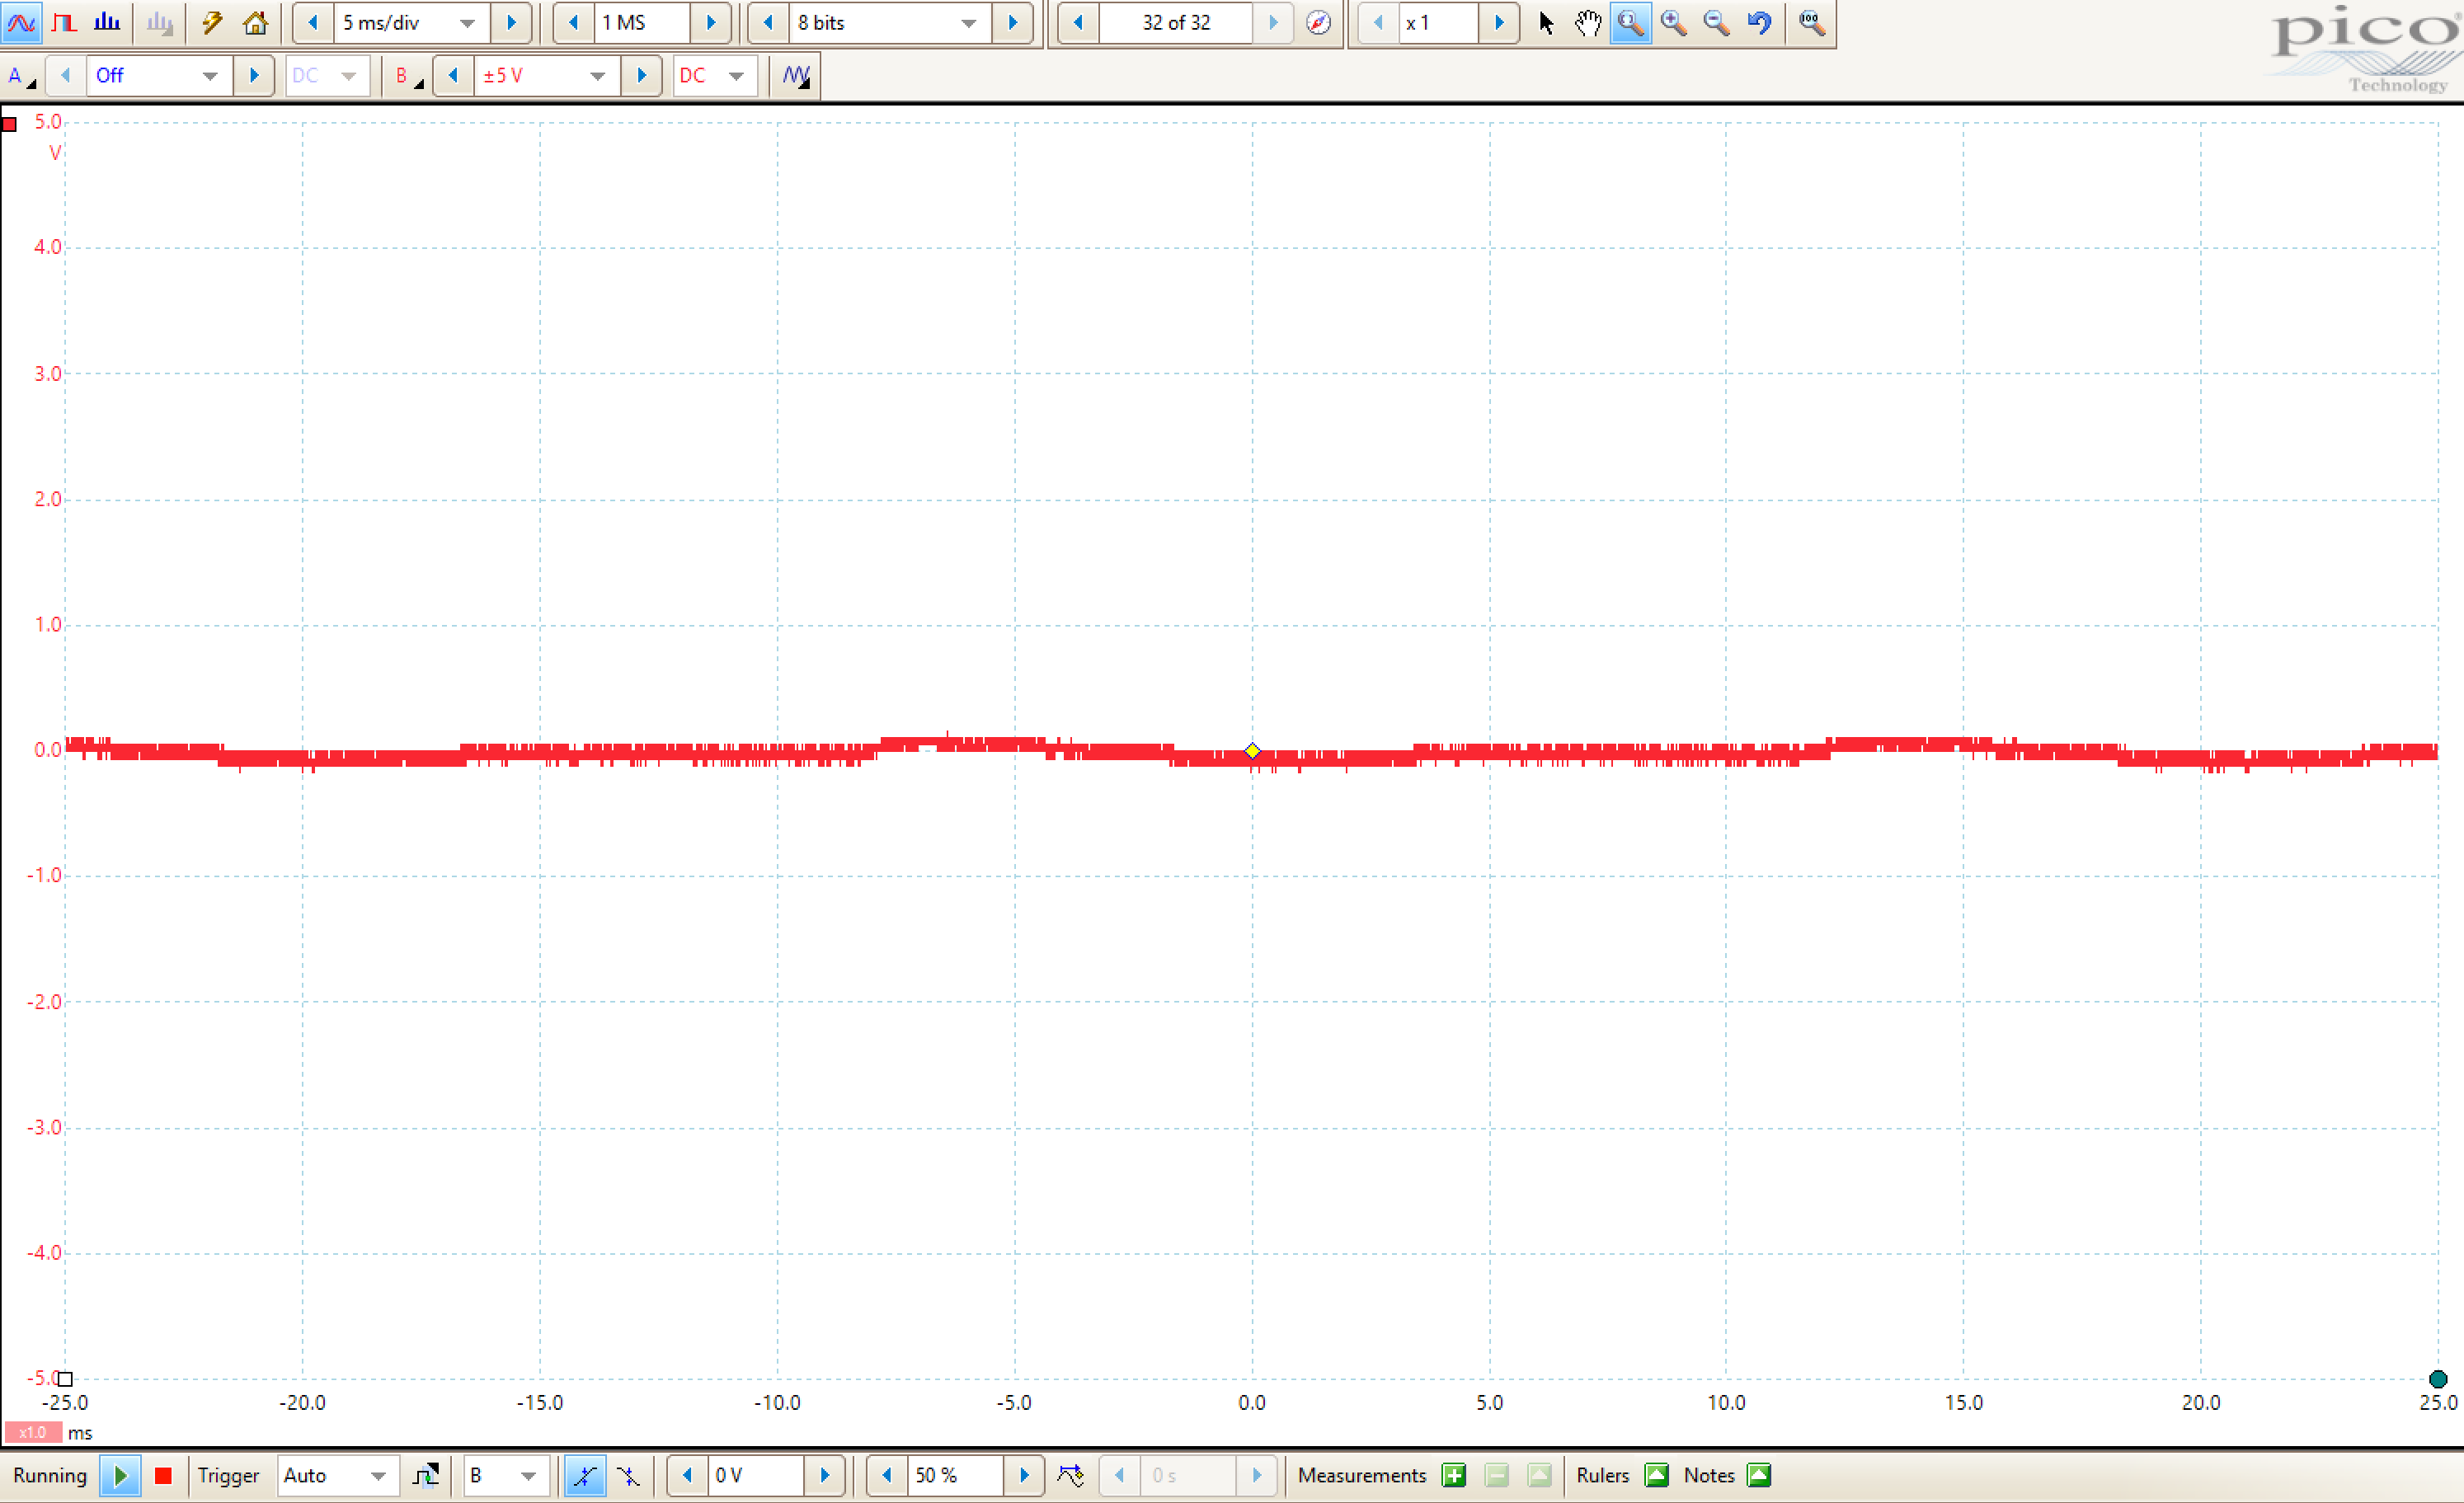Click the zoom-in magnifier tool
This screenshot has width=2464, height=1503.
coord(1674,22)
